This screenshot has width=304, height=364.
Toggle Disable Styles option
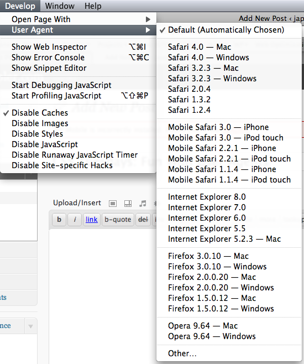click(x=78, y=134)
